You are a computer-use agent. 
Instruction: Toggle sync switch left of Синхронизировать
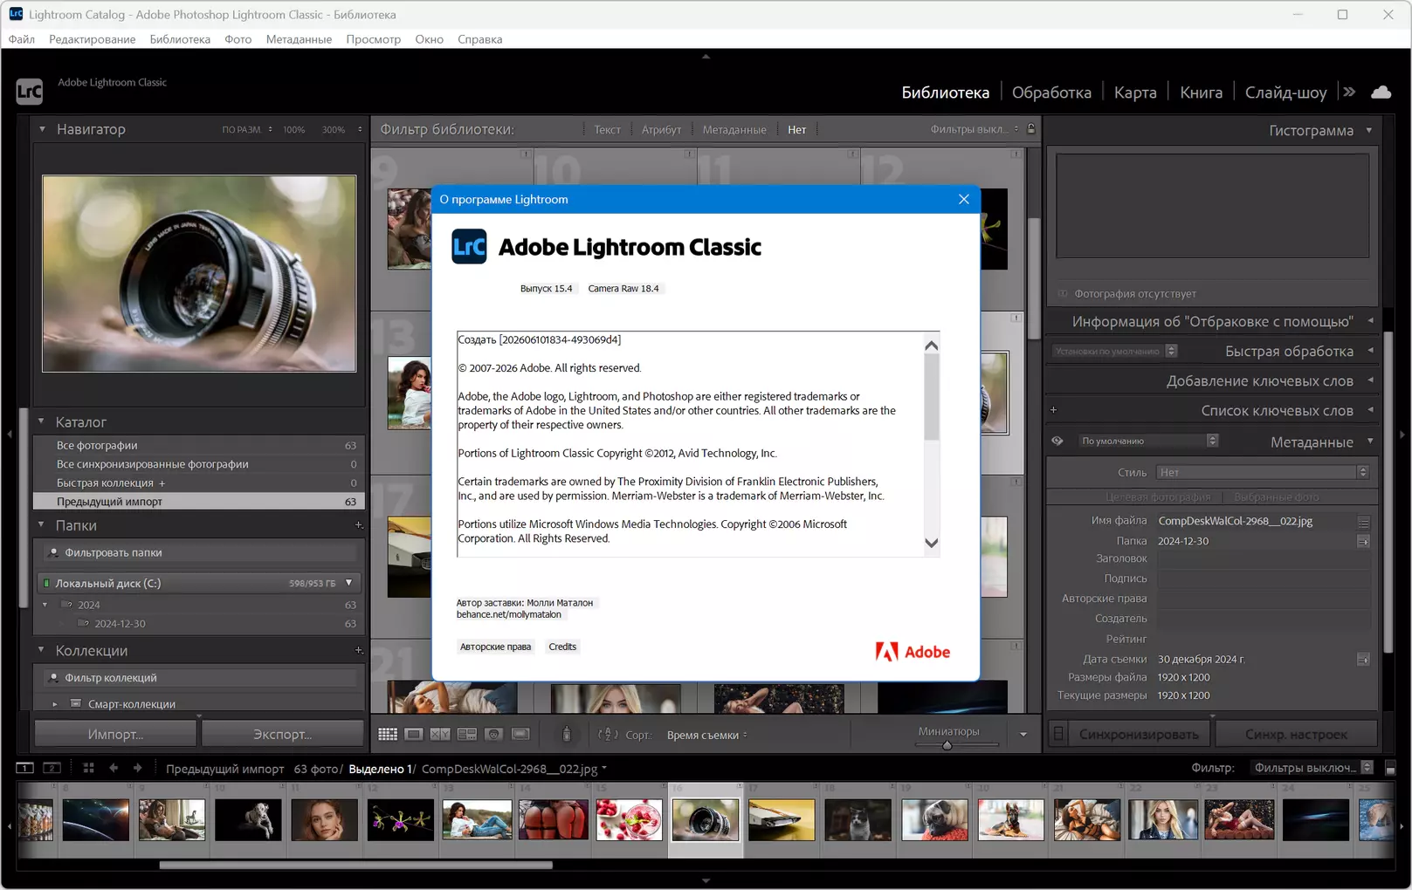[1058, 734]
